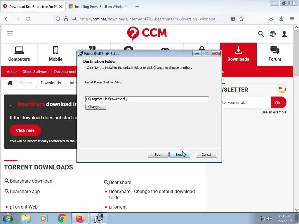299x224 pixels.
Task: Click installer taskbar icon
Action: click(98, 218)
